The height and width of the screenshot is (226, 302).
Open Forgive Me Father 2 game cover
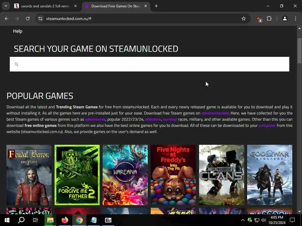pyautogui.click(x=77, y=175)
